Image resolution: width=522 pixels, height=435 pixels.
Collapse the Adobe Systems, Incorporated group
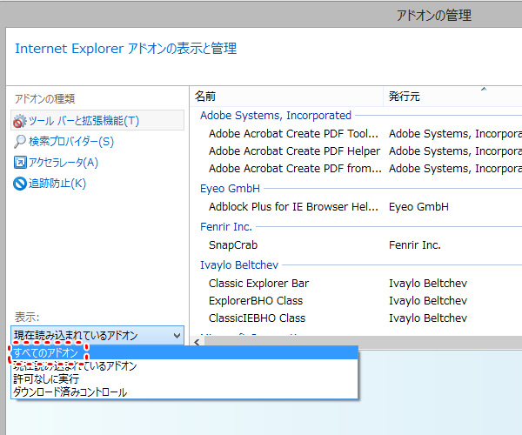click(x=276, y=115)
